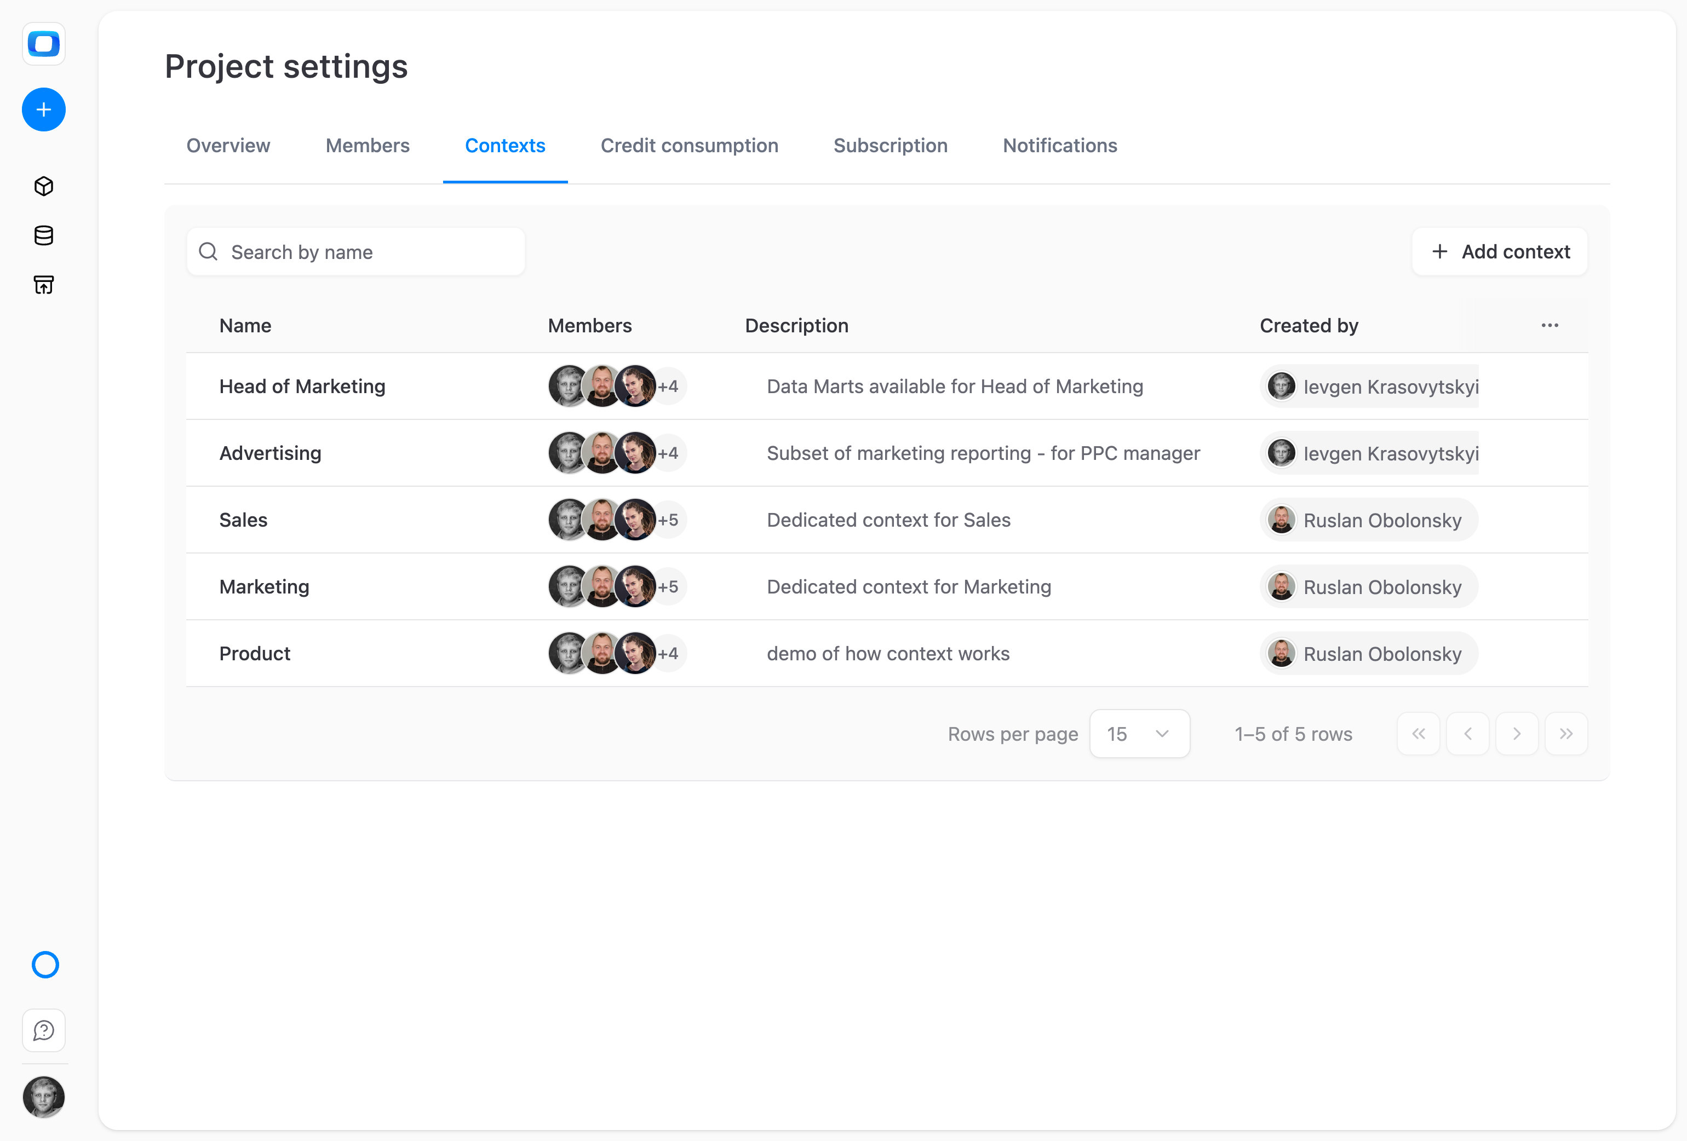
Task: Go to the first page of rows
Action: 1419,734
